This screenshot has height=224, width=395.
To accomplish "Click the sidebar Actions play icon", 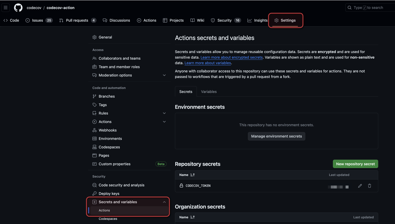I will (x=94, y=122).
